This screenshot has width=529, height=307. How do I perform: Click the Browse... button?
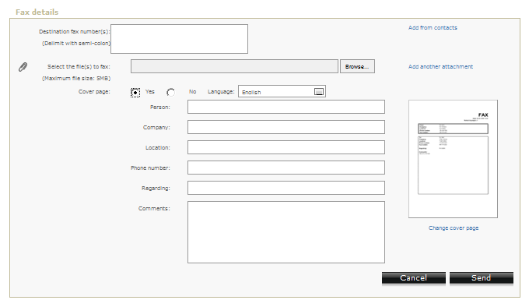(x=357, y=66)
